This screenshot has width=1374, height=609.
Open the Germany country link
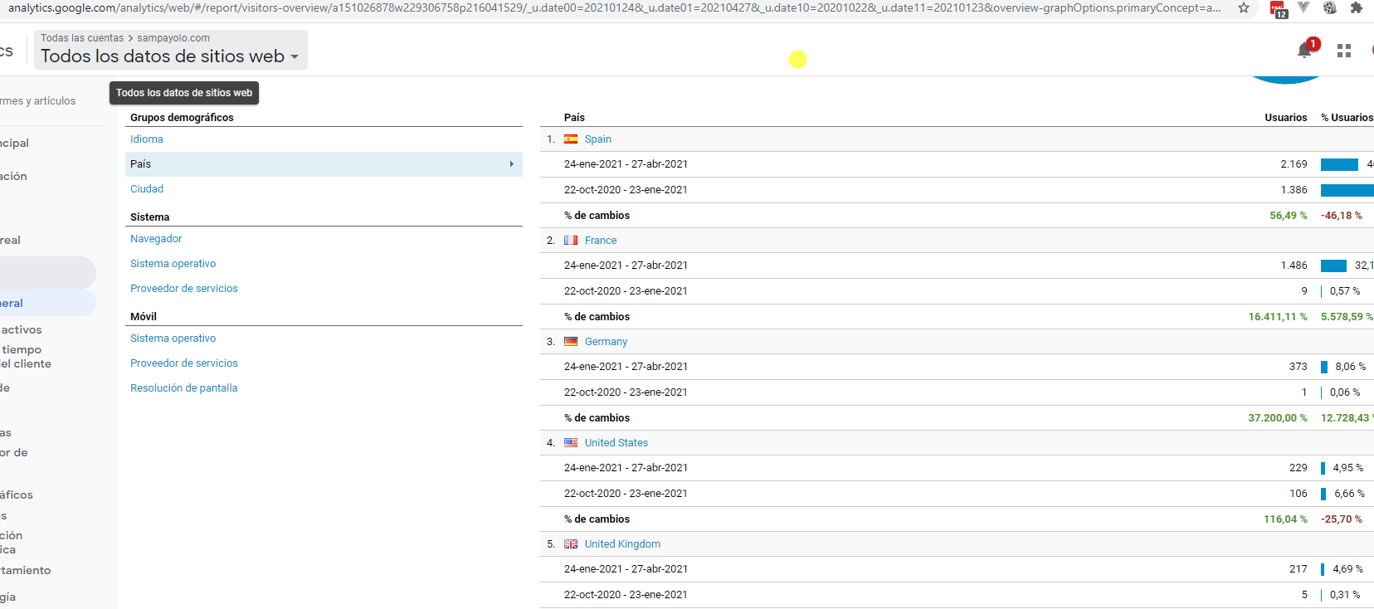click(606, 342)
